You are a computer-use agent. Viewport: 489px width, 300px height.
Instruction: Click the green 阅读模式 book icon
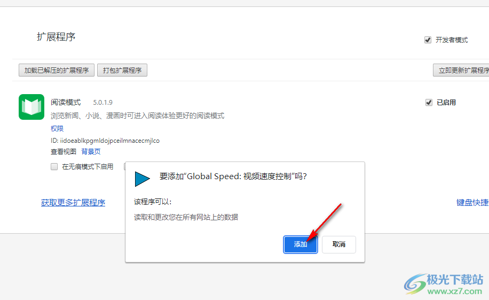(31, 107)
